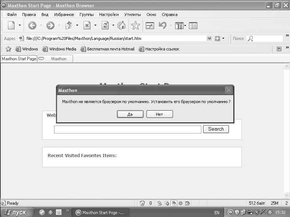The height and width of the screenshot is (217, 290).
Task: Open the Настройка ссылок link
Action: [159, 49]
